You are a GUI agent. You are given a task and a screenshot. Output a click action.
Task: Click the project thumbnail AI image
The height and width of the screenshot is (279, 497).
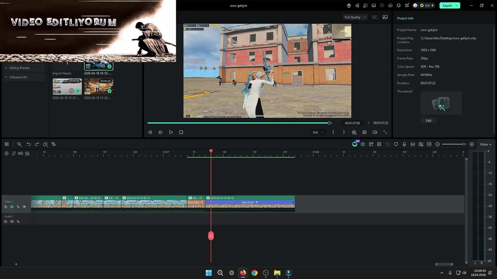pyautogui.click(x=441, y=103)
